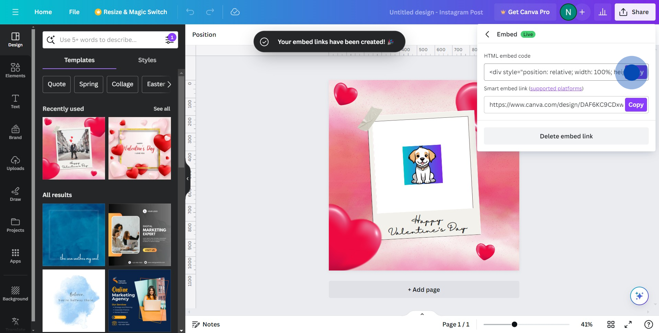Switch to the Styles tab

[x=147, y=60]
